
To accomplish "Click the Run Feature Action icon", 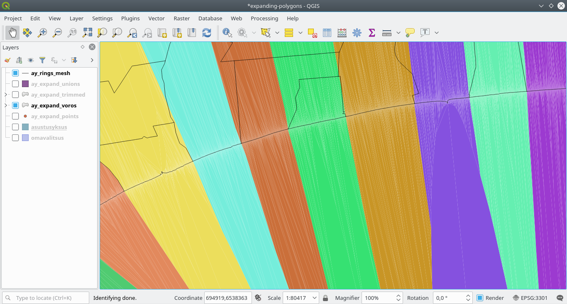I will (242, 32).
